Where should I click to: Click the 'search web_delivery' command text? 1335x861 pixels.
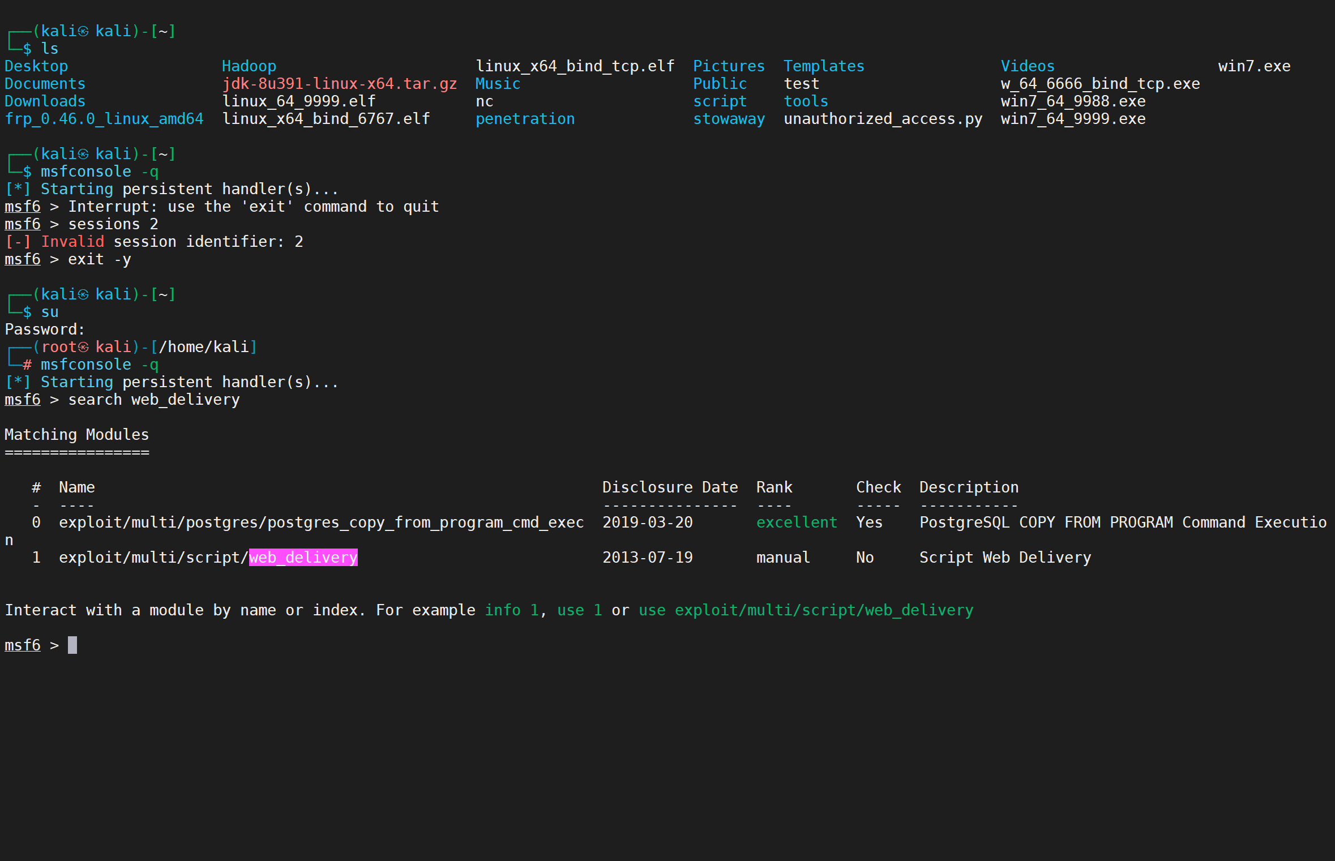point(154,400)
